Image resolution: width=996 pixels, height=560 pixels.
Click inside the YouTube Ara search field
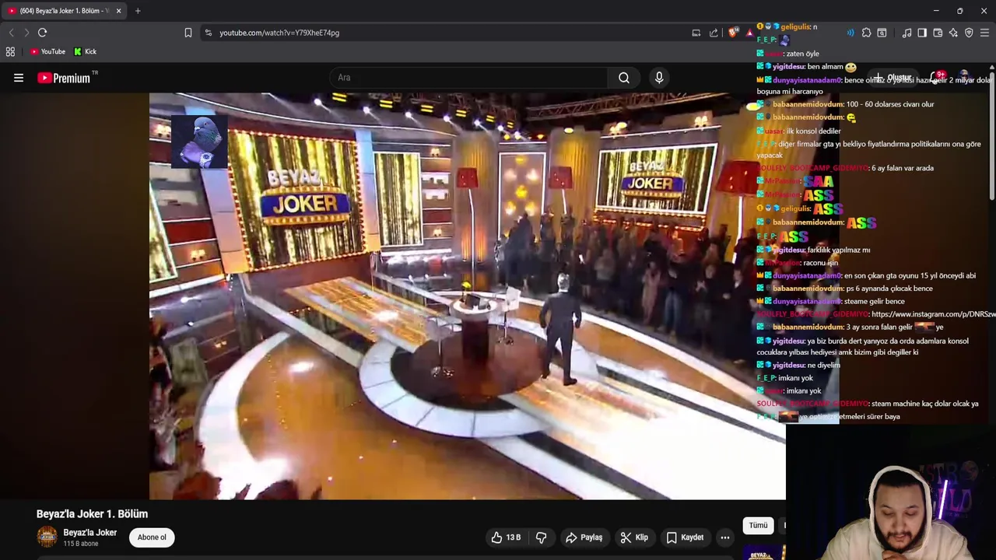click(469, 78)
